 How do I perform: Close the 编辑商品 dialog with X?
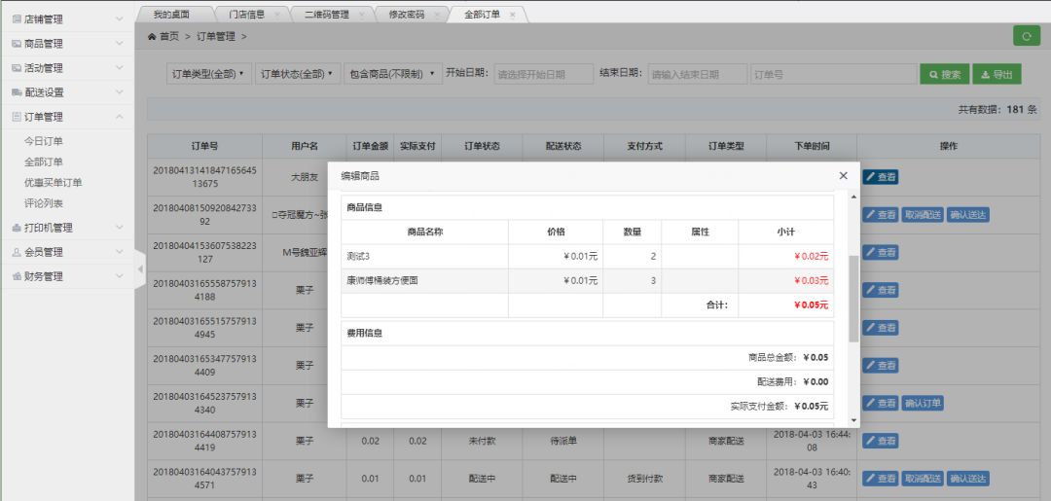click(x=843, y=175)
